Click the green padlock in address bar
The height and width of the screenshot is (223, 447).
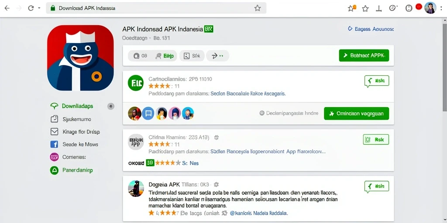click(x=52, y=8)
